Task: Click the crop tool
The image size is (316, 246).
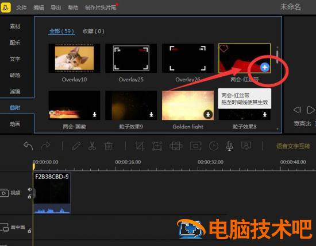Action: (x=140, y=146)
